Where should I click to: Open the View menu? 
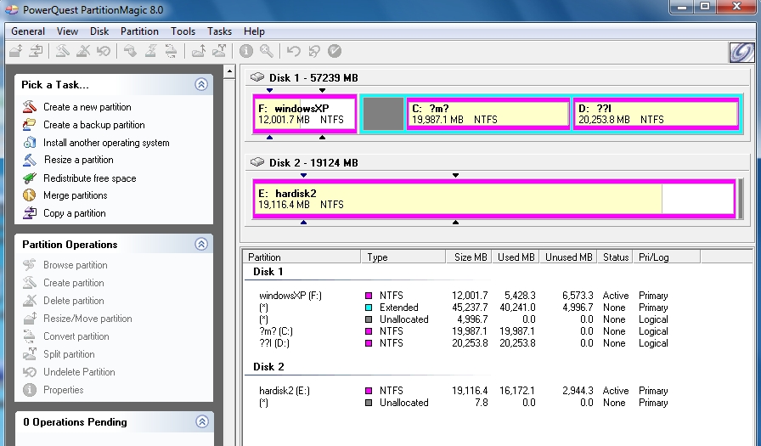click(x=67, y=31)
